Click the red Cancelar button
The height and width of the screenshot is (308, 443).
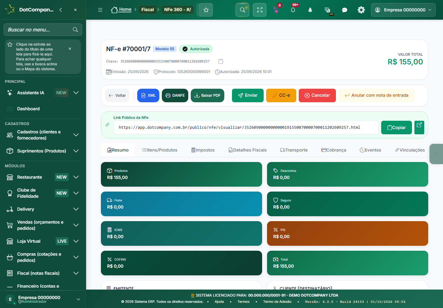click(x=317, y=95)
